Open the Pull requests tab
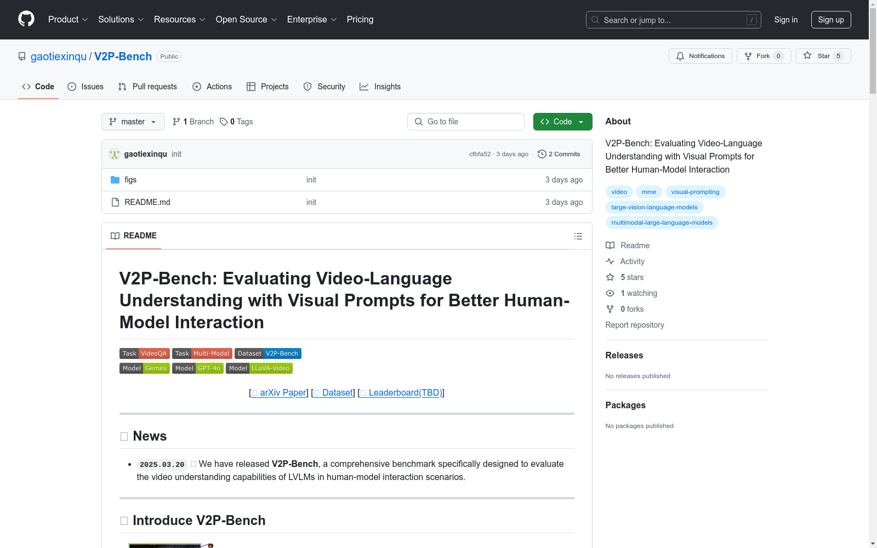 147,87
